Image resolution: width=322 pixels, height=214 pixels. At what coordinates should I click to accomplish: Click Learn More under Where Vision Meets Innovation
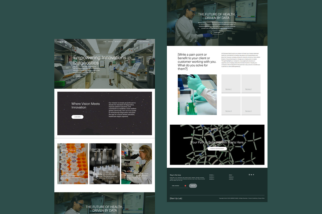coord(77,117)
